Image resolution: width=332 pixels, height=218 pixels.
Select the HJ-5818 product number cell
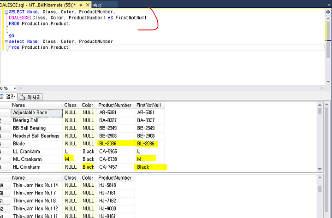116,185
